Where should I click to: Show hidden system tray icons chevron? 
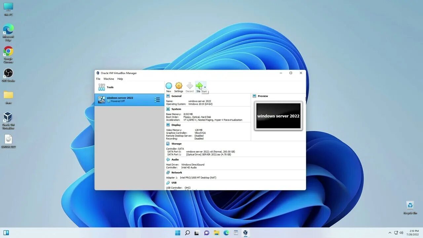[x=390, y=233]
